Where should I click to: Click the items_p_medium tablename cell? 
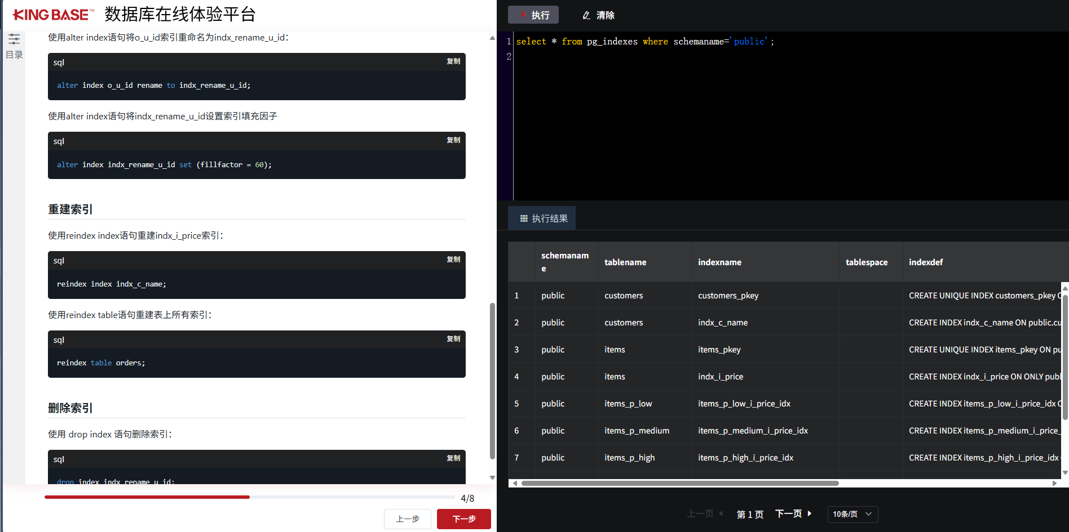coord(645,431)
